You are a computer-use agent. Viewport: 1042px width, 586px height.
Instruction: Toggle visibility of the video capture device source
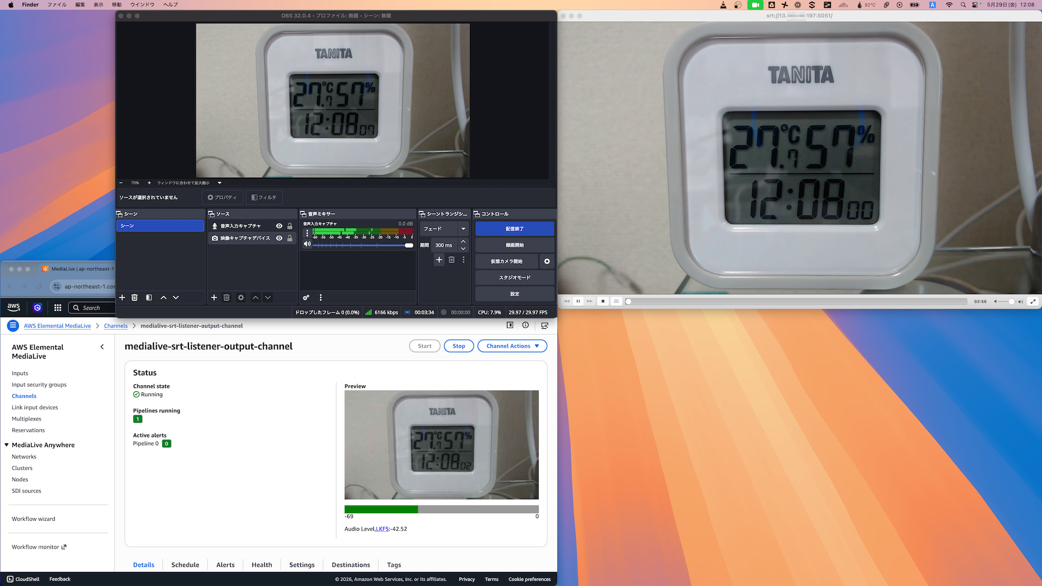279,238
